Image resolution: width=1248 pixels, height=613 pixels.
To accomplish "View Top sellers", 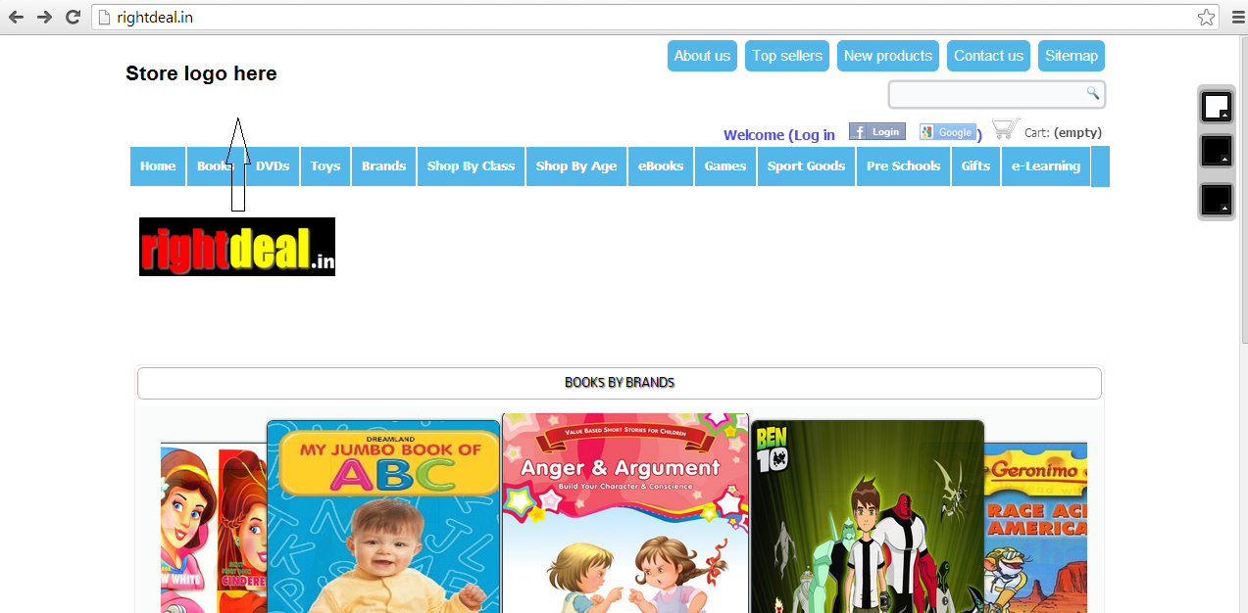I will [x=787, y=56].
